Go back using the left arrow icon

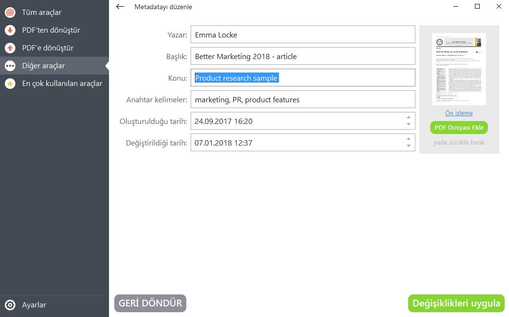[x=120, y=7]
